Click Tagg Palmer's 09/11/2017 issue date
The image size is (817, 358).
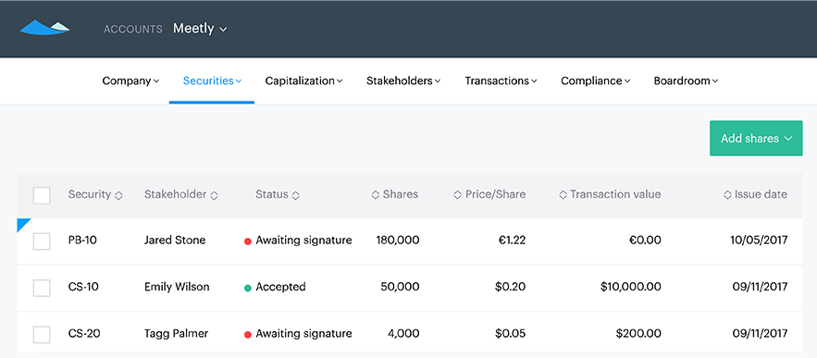click(x=761, y=334)
